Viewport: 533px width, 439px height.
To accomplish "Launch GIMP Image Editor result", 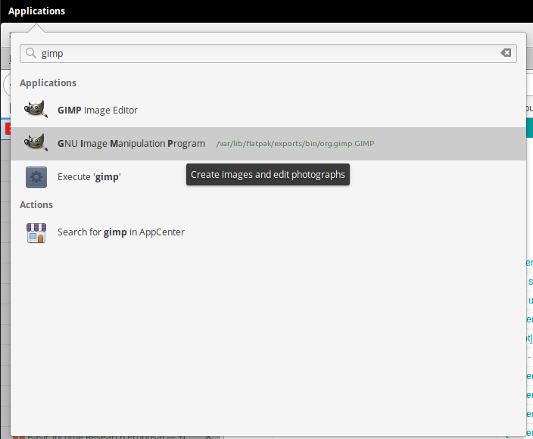I will coord(268,110).
